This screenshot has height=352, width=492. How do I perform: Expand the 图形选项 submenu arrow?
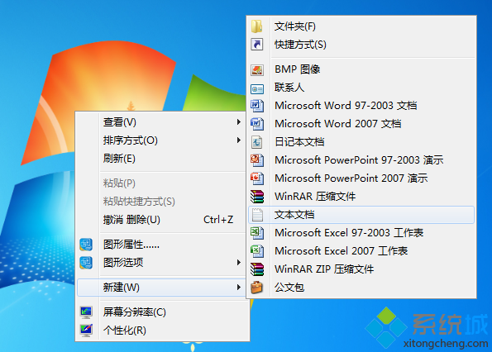point(239,263)
